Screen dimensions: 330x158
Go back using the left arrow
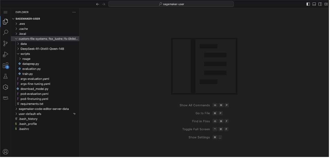[98, 4]
